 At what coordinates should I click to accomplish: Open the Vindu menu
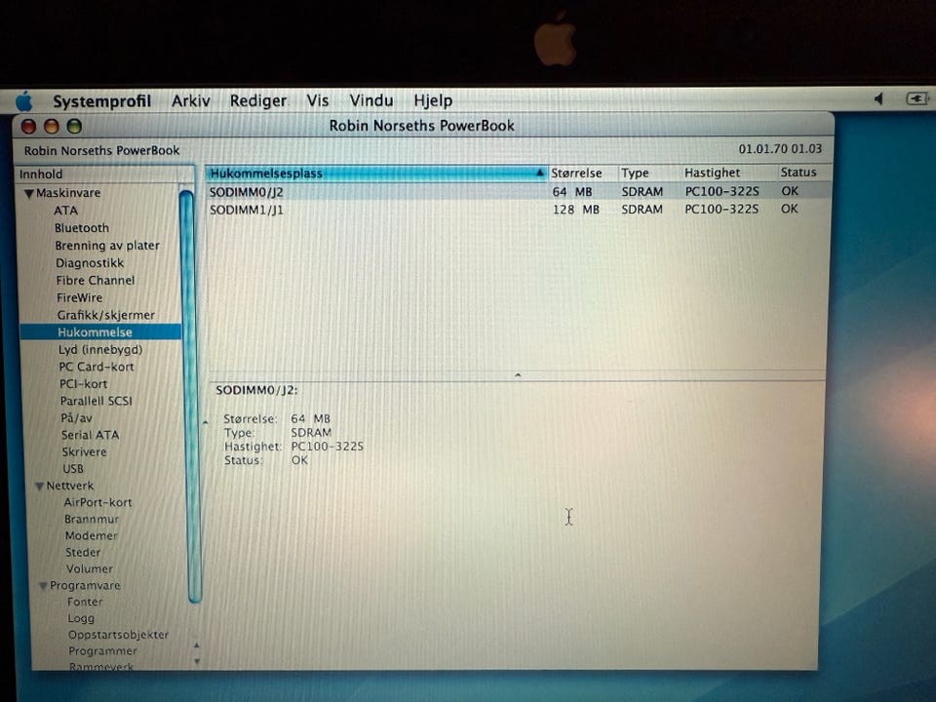point(370,99)
